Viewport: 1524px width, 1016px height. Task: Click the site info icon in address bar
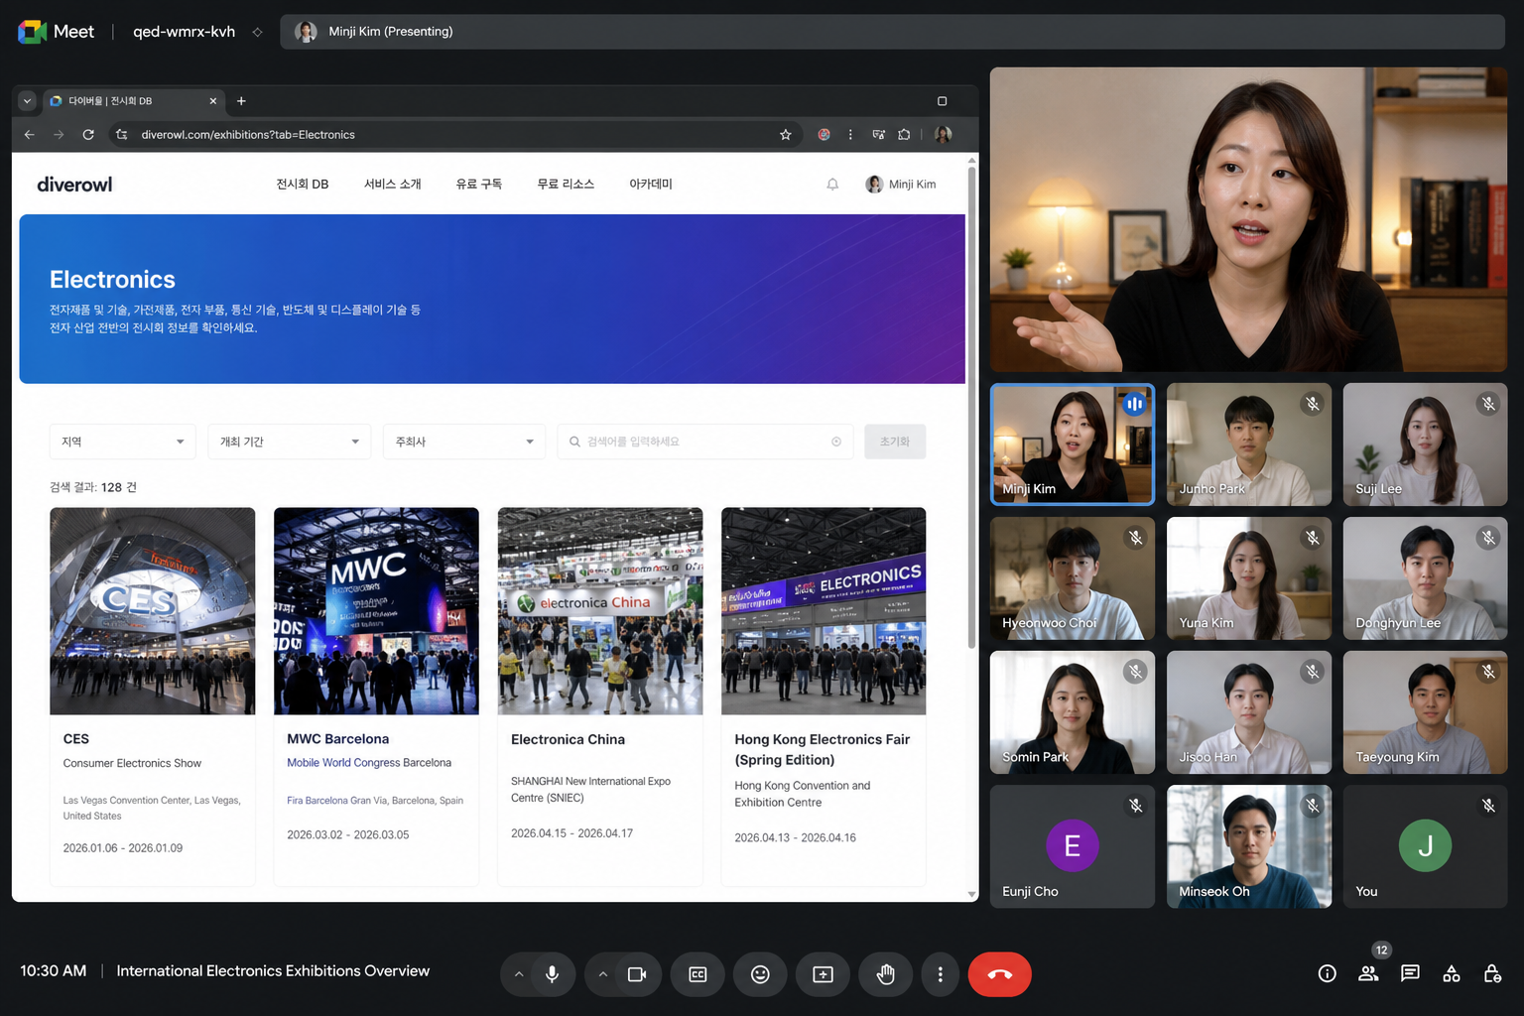click(121, 135)
